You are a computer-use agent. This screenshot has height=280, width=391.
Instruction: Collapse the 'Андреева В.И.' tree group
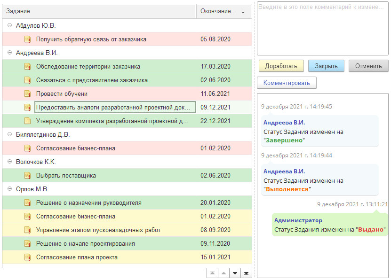coord(10,53)
